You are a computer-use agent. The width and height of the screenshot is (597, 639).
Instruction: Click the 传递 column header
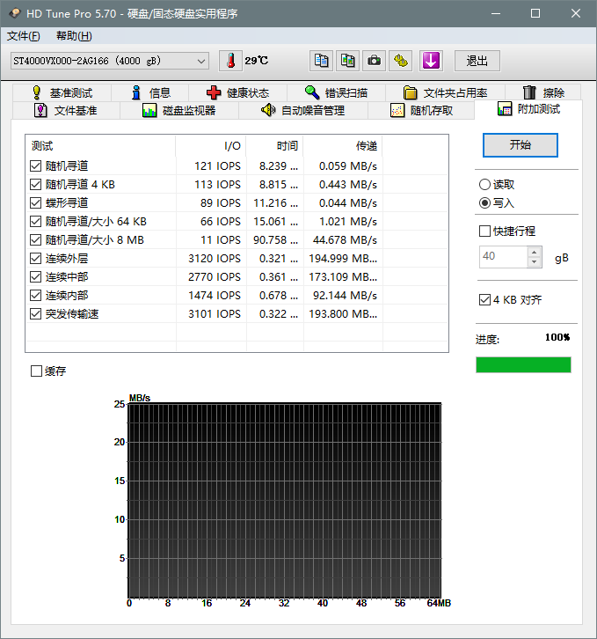[x=343, y=146]
